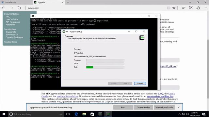Click the Cortana search box

point(36,114)
